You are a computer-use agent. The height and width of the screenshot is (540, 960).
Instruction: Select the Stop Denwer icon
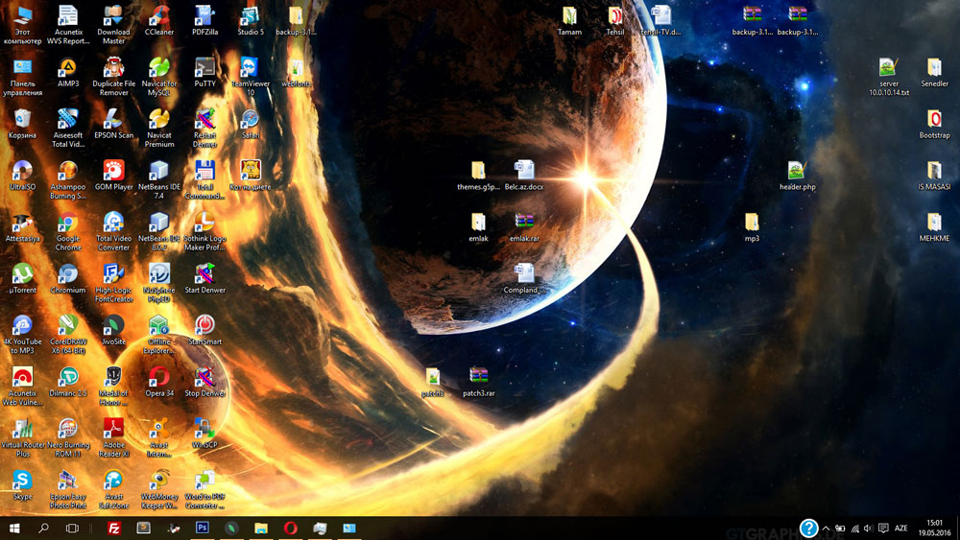point(205,382)
